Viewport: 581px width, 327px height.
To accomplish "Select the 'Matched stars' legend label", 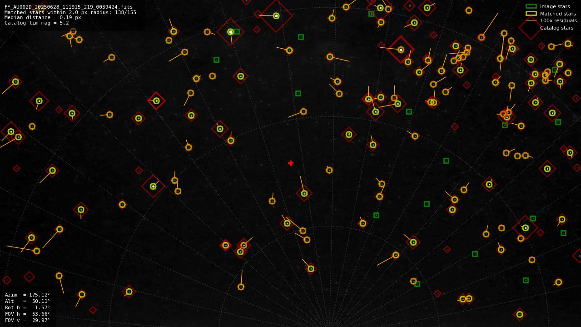I will [558, 14].
